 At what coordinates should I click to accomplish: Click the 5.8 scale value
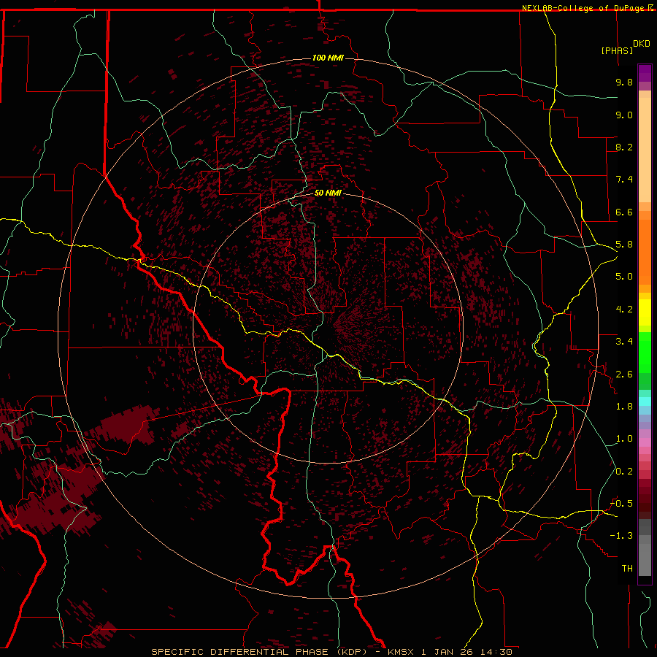tap(624, 245)
